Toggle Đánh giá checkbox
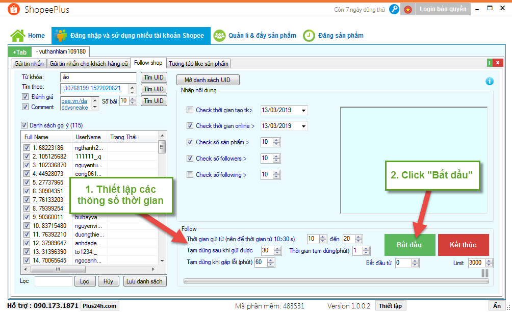512x312 pixels. pyautogui.click(x=25, y=96)
